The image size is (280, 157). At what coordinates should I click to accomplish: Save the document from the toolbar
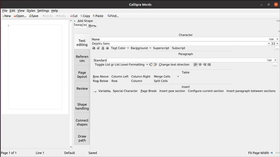pos(34,16)
